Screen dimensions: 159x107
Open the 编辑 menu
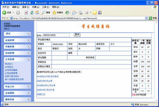(16, 7)
